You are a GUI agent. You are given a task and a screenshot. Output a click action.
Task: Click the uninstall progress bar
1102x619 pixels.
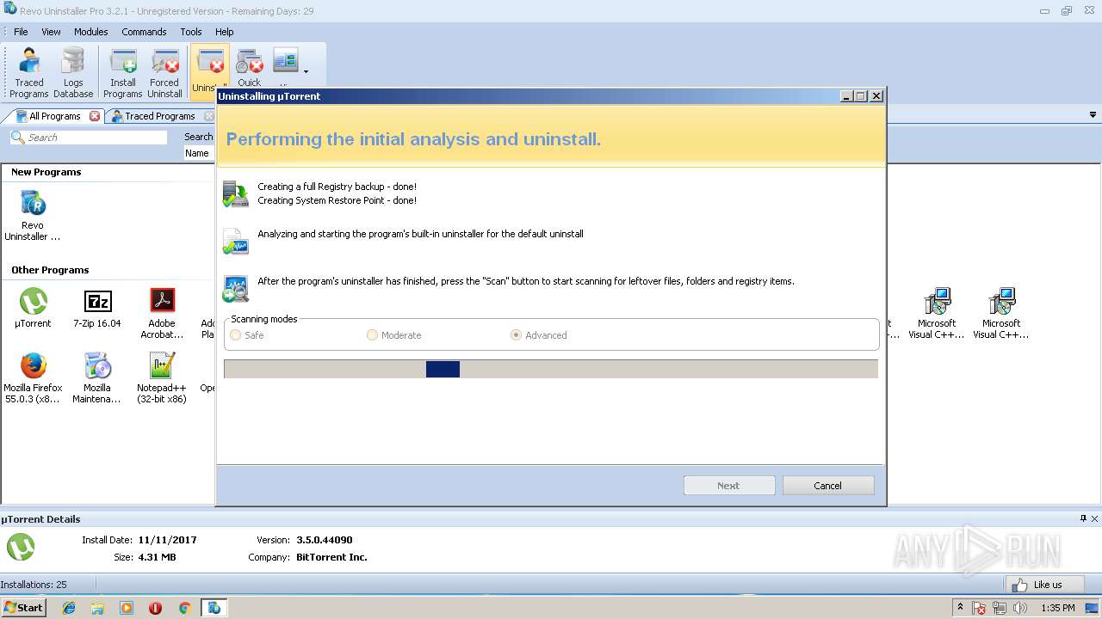(x=551, y=369)
